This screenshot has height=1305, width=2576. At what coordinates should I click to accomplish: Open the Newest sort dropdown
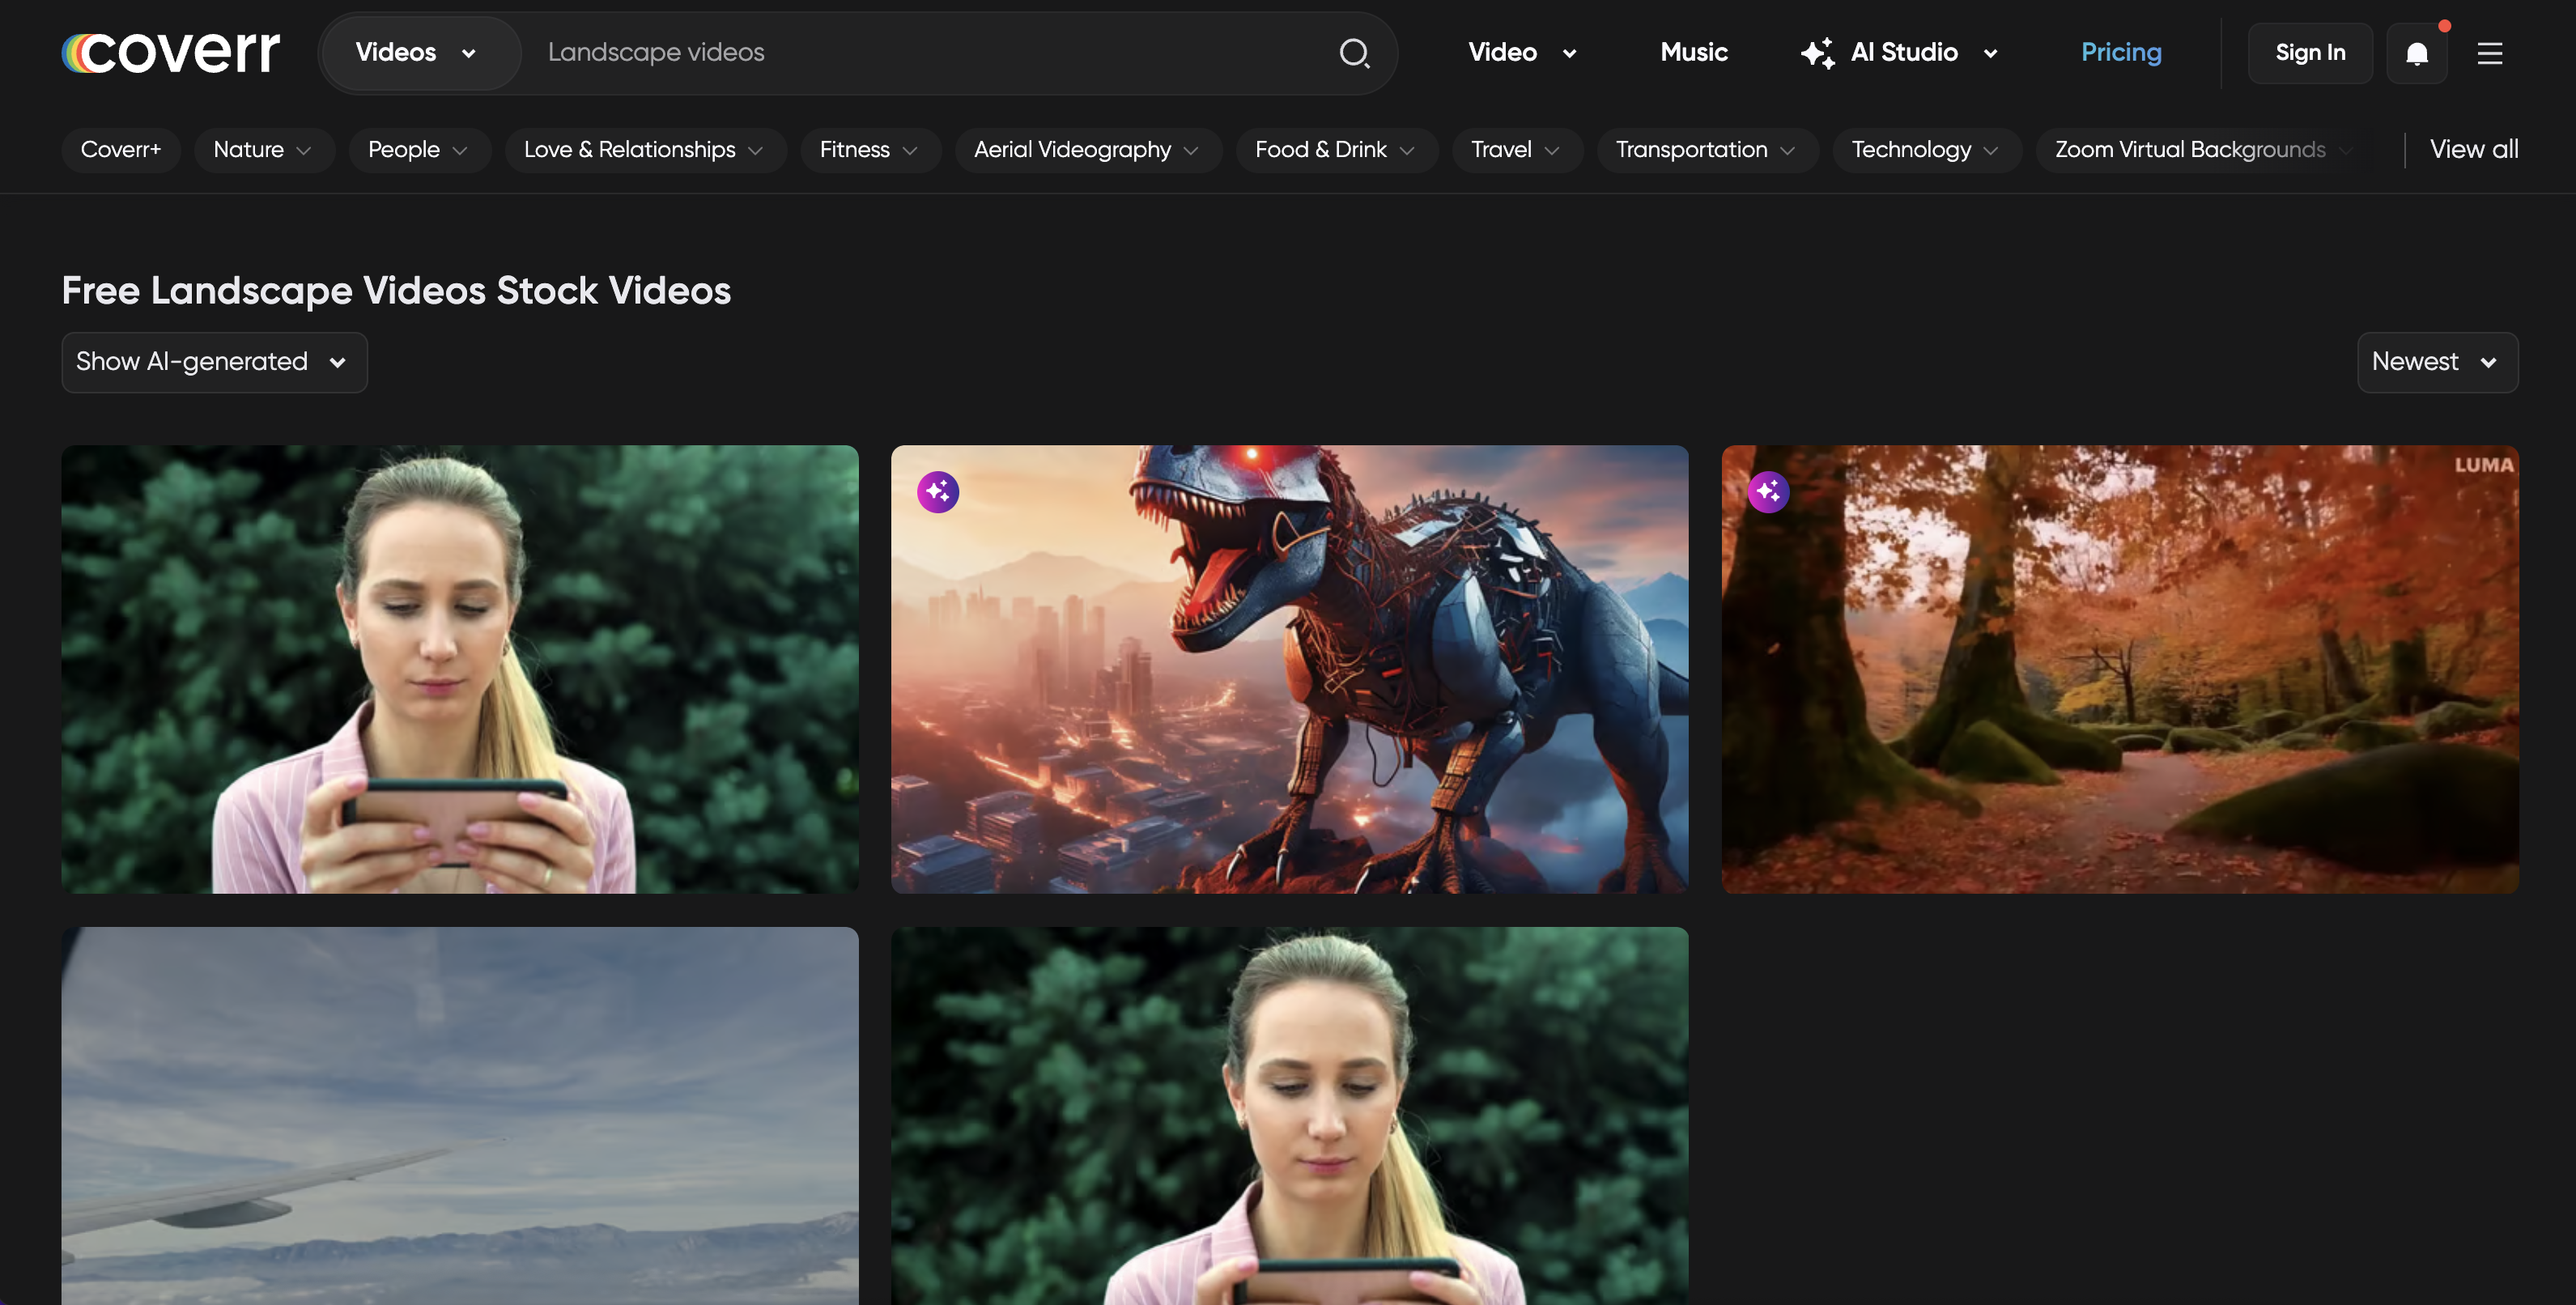coord(2437,362)
